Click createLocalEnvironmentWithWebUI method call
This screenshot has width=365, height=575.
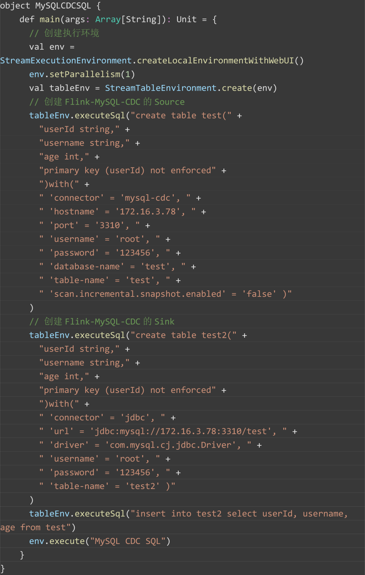click(x=215, y=61)
